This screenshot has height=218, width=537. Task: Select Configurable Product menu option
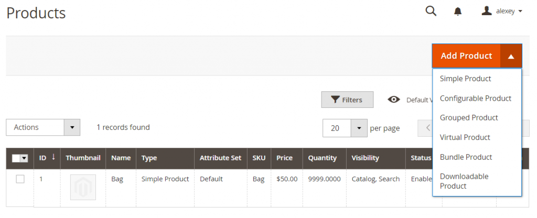point(475,98)
